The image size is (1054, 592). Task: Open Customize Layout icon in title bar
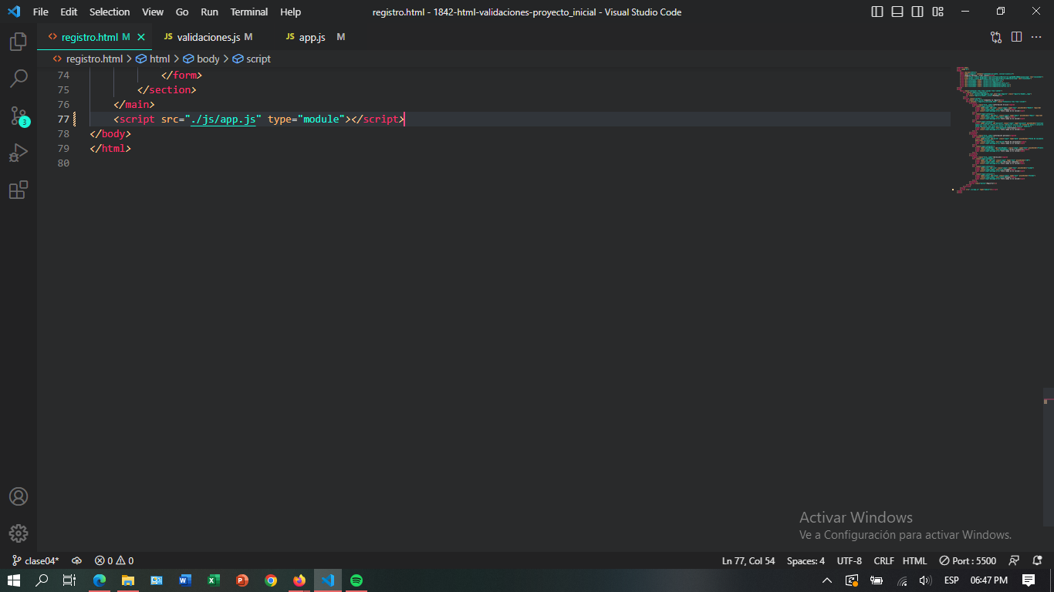pyautogui.click(x=937, y=12)
